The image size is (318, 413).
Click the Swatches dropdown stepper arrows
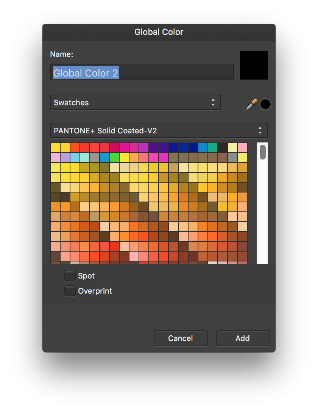213,102
